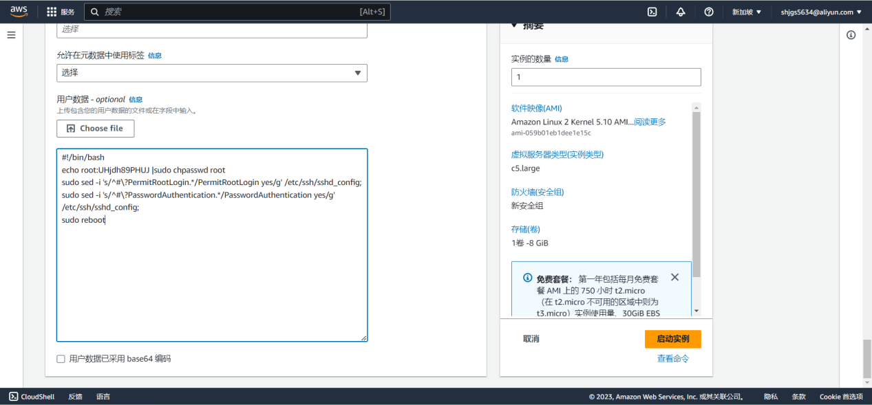Open the 语言 option in the footer

103,396
